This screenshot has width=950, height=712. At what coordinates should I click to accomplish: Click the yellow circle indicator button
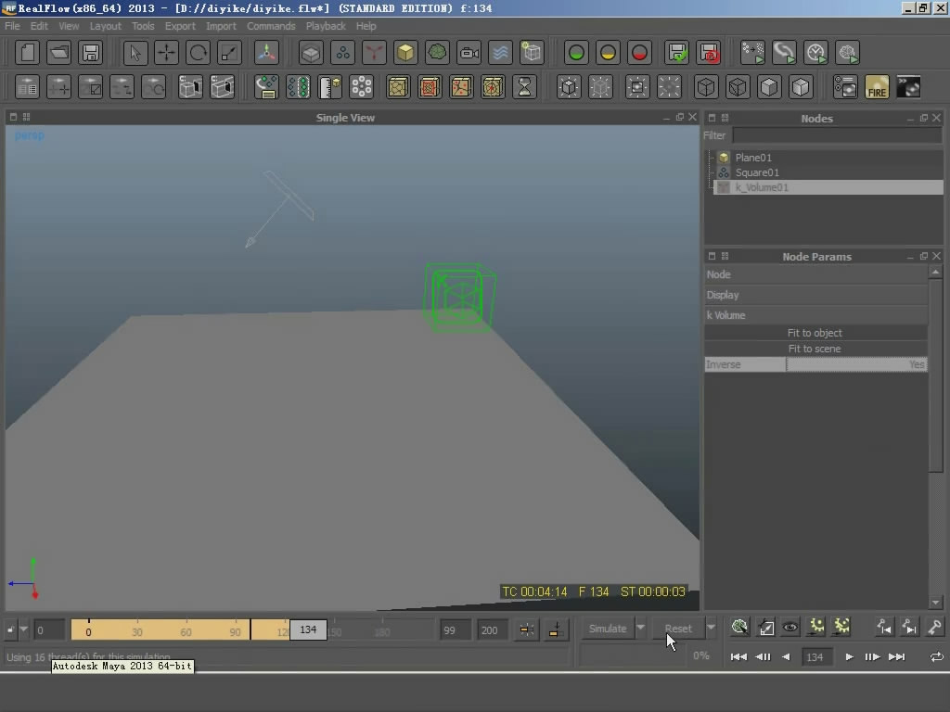[608, 53]
